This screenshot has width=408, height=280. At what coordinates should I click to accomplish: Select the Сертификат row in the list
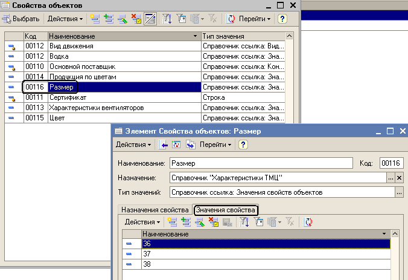(x=68, y=97)
